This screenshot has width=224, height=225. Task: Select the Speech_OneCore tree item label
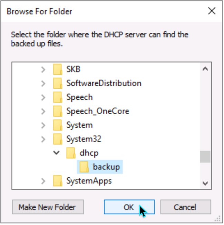pos(98,111)
